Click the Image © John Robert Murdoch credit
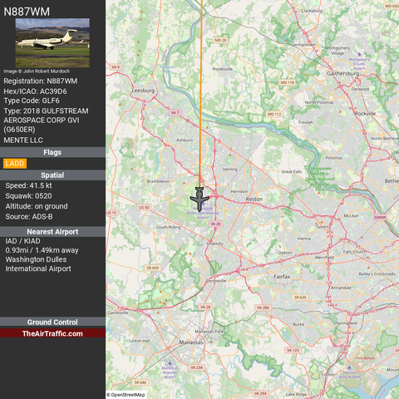 click(37, 71)
